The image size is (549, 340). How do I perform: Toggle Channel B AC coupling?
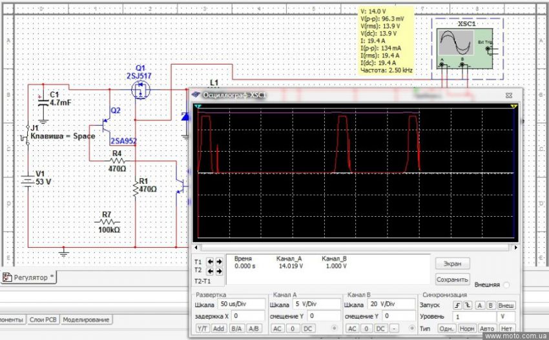(352, 328)
